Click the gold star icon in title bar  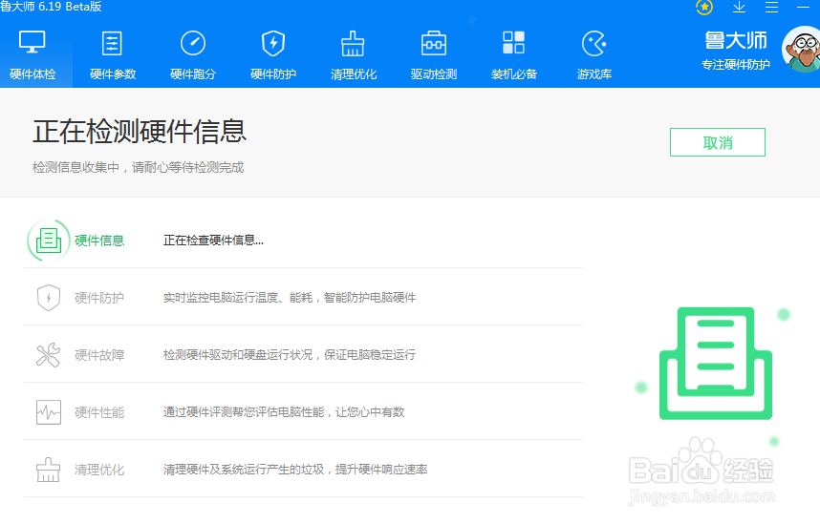[704, 7]
